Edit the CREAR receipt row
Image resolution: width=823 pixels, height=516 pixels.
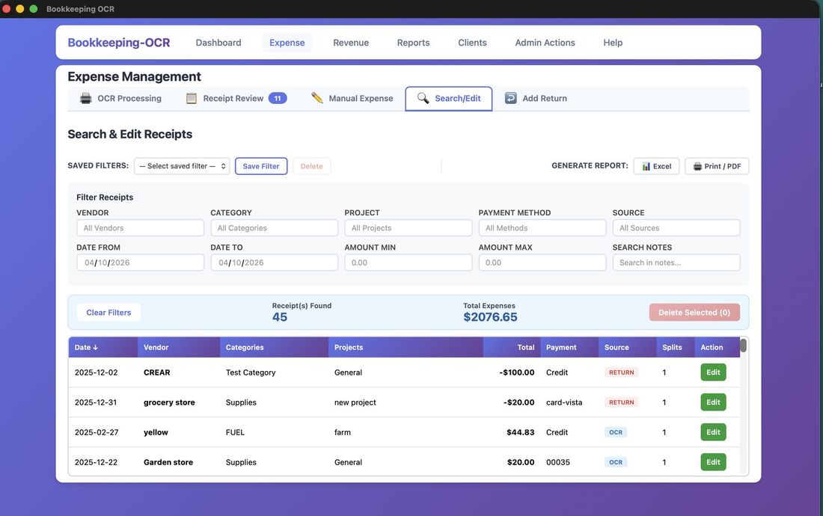712,372
